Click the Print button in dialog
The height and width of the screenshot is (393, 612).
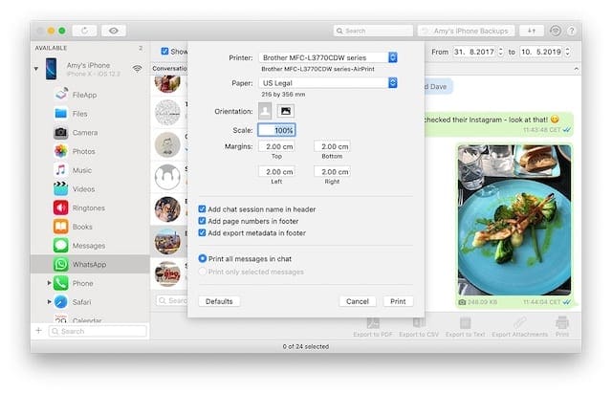point(398,301)
